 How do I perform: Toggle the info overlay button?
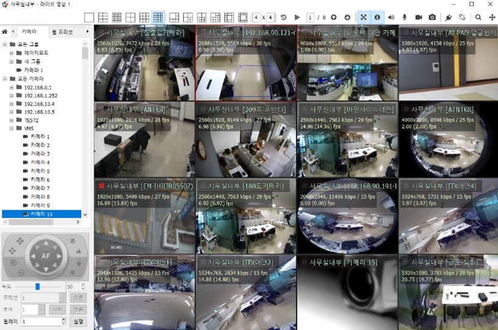point(377,18)
